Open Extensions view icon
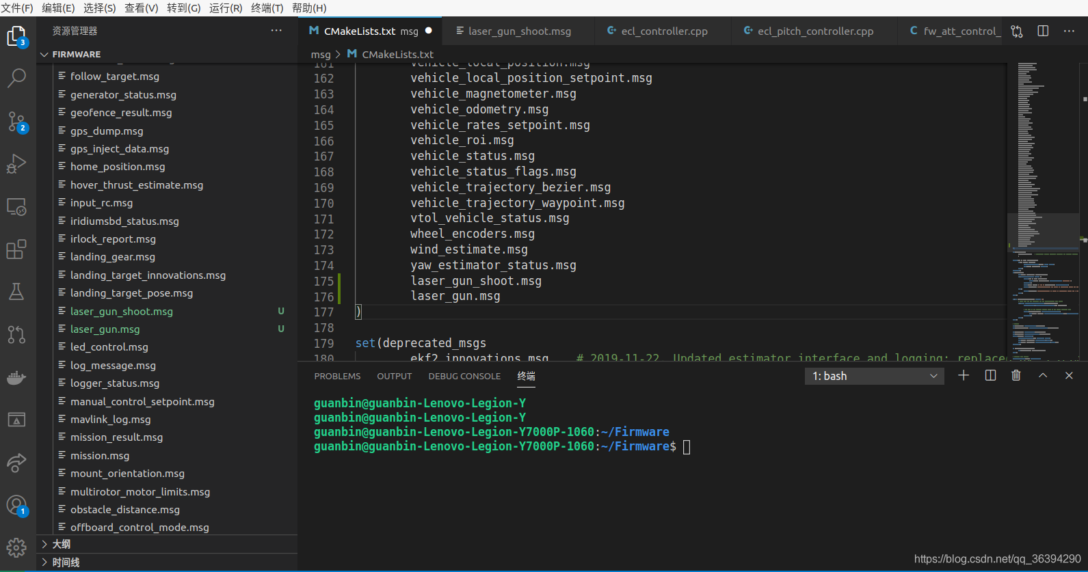 pos(16,249)
